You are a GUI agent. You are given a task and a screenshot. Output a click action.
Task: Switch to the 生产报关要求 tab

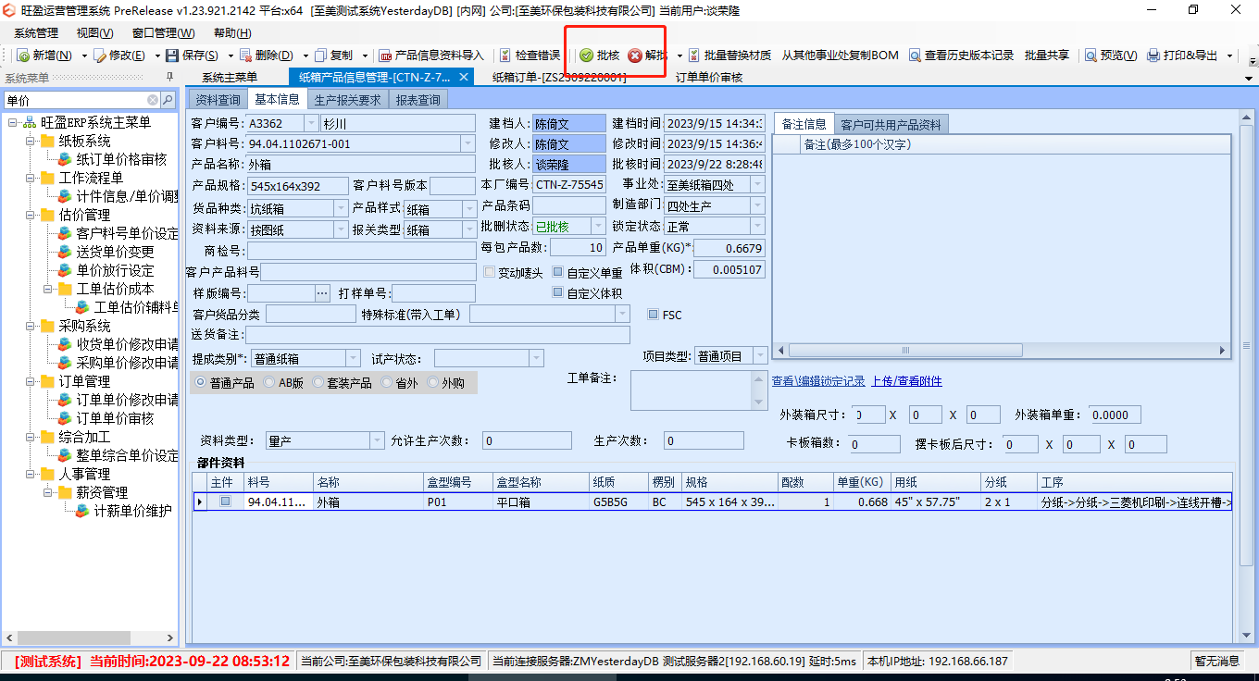[x=347, y=100]
